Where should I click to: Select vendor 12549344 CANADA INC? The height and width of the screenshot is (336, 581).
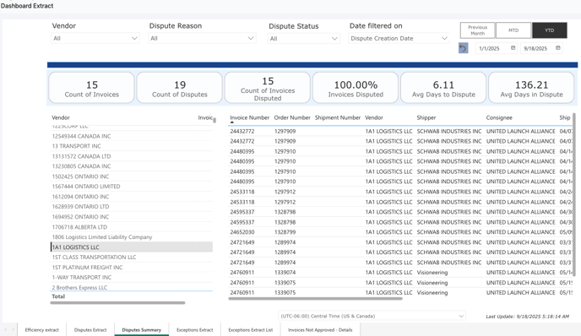[132, 136]
